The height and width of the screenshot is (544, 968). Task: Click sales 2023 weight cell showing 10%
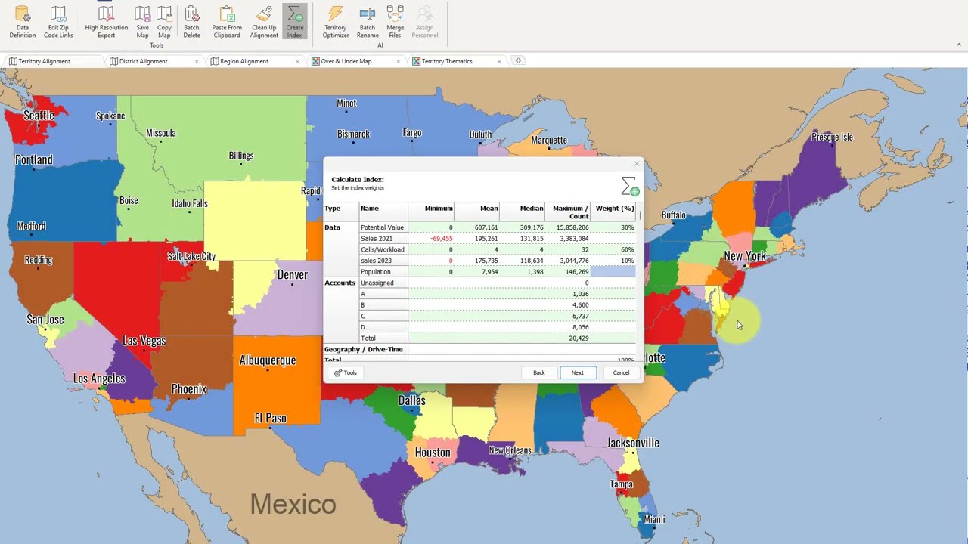click(x=613, y=261)
